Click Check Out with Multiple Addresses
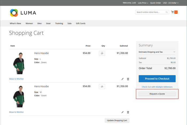Image resolution: width=187 pixels, height=125 pixels. pyautogui.click(x=157, y=87)
